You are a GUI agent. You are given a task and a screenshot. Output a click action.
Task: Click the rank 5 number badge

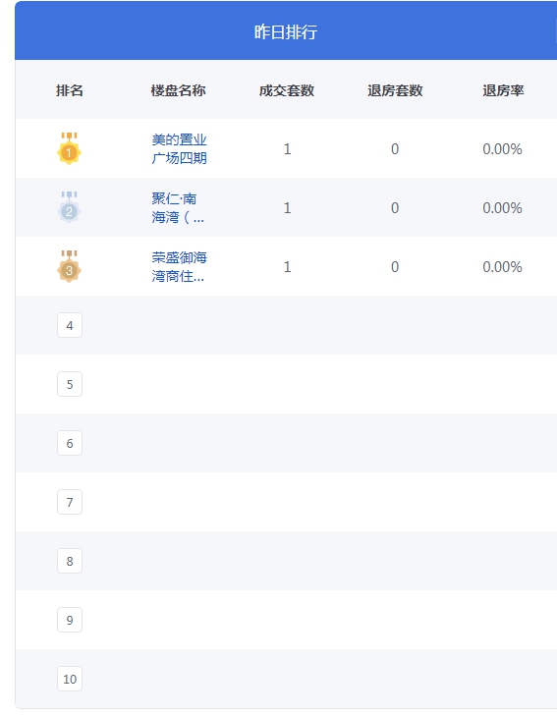coord(70,384)
